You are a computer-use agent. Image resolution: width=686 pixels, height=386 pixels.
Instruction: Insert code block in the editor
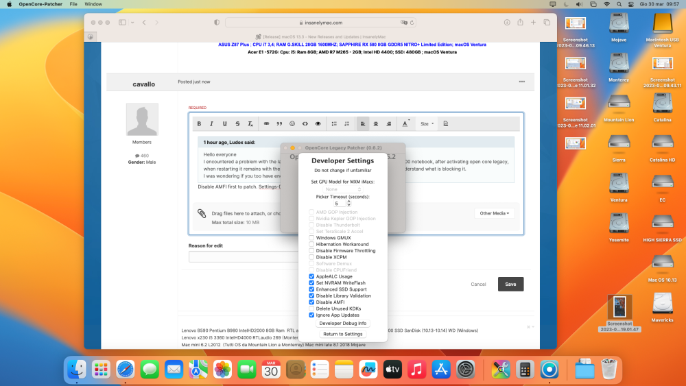click(305, 123)
